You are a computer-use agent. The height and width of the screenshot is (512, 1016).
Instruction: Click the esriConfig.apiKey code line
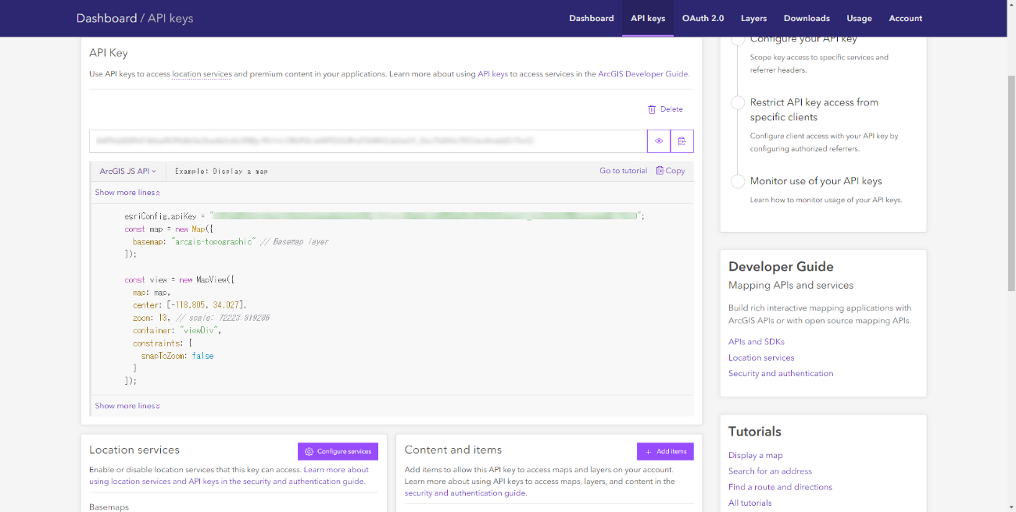click(385, 216)
